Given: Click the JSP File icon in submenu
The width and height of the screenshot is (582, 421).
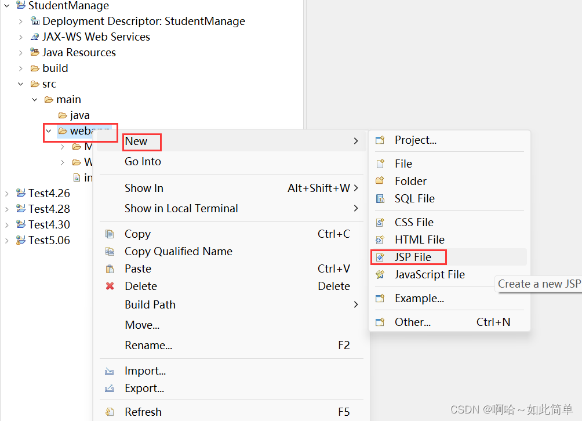Looking at the screenshot, I should pyautogui.click(x=380, y=257).
